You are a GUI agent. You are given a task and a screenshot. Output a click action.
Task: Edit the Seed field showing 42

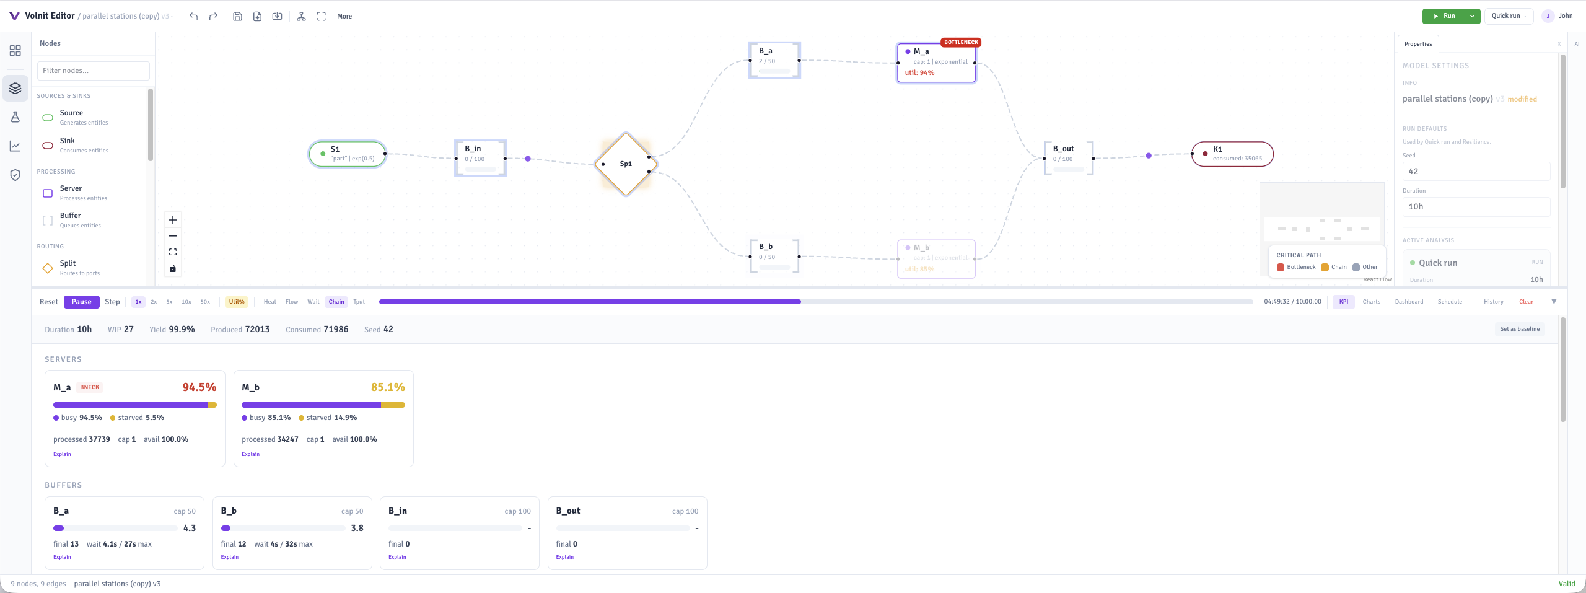(x=1476, y=172)
